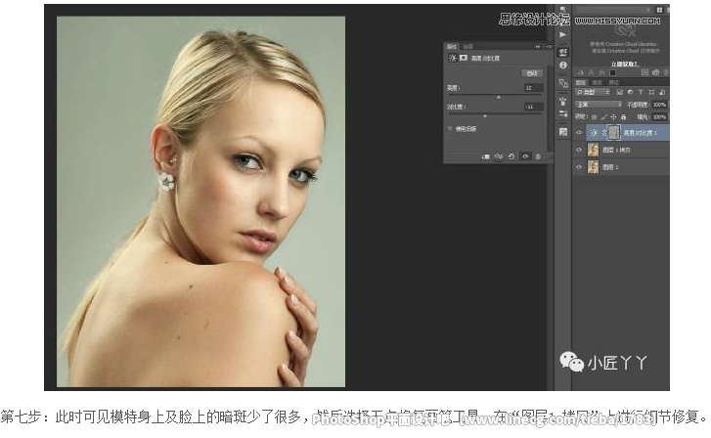Screen dimensions: 711x438
Task: Click the contrast slider handle
Action: point(485,116)
